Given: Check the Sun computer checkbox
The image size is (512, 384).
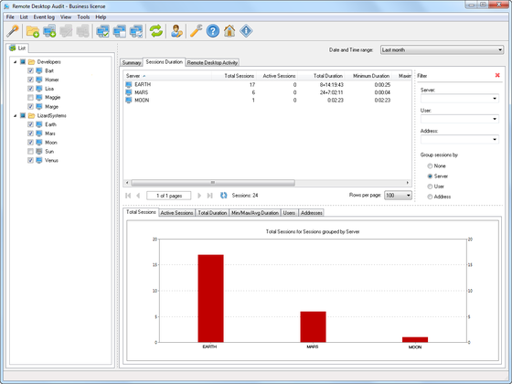Looking at the screenshot, I should coord(30,151).
